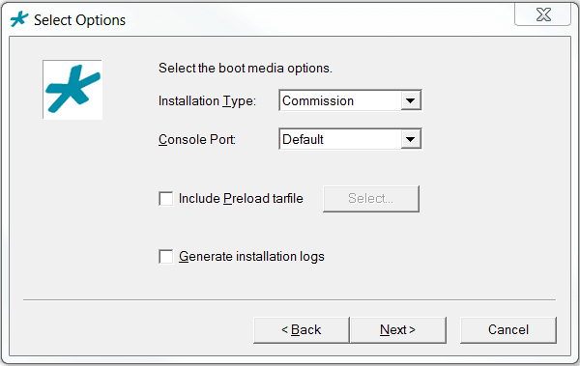Enable the Generate installation logs checkbox
The image size is (580, 366).
pyautogui.click(x=165, y=257)
